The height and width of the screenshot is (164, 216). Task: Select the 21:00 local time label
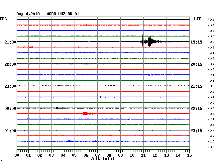point(10,42)
